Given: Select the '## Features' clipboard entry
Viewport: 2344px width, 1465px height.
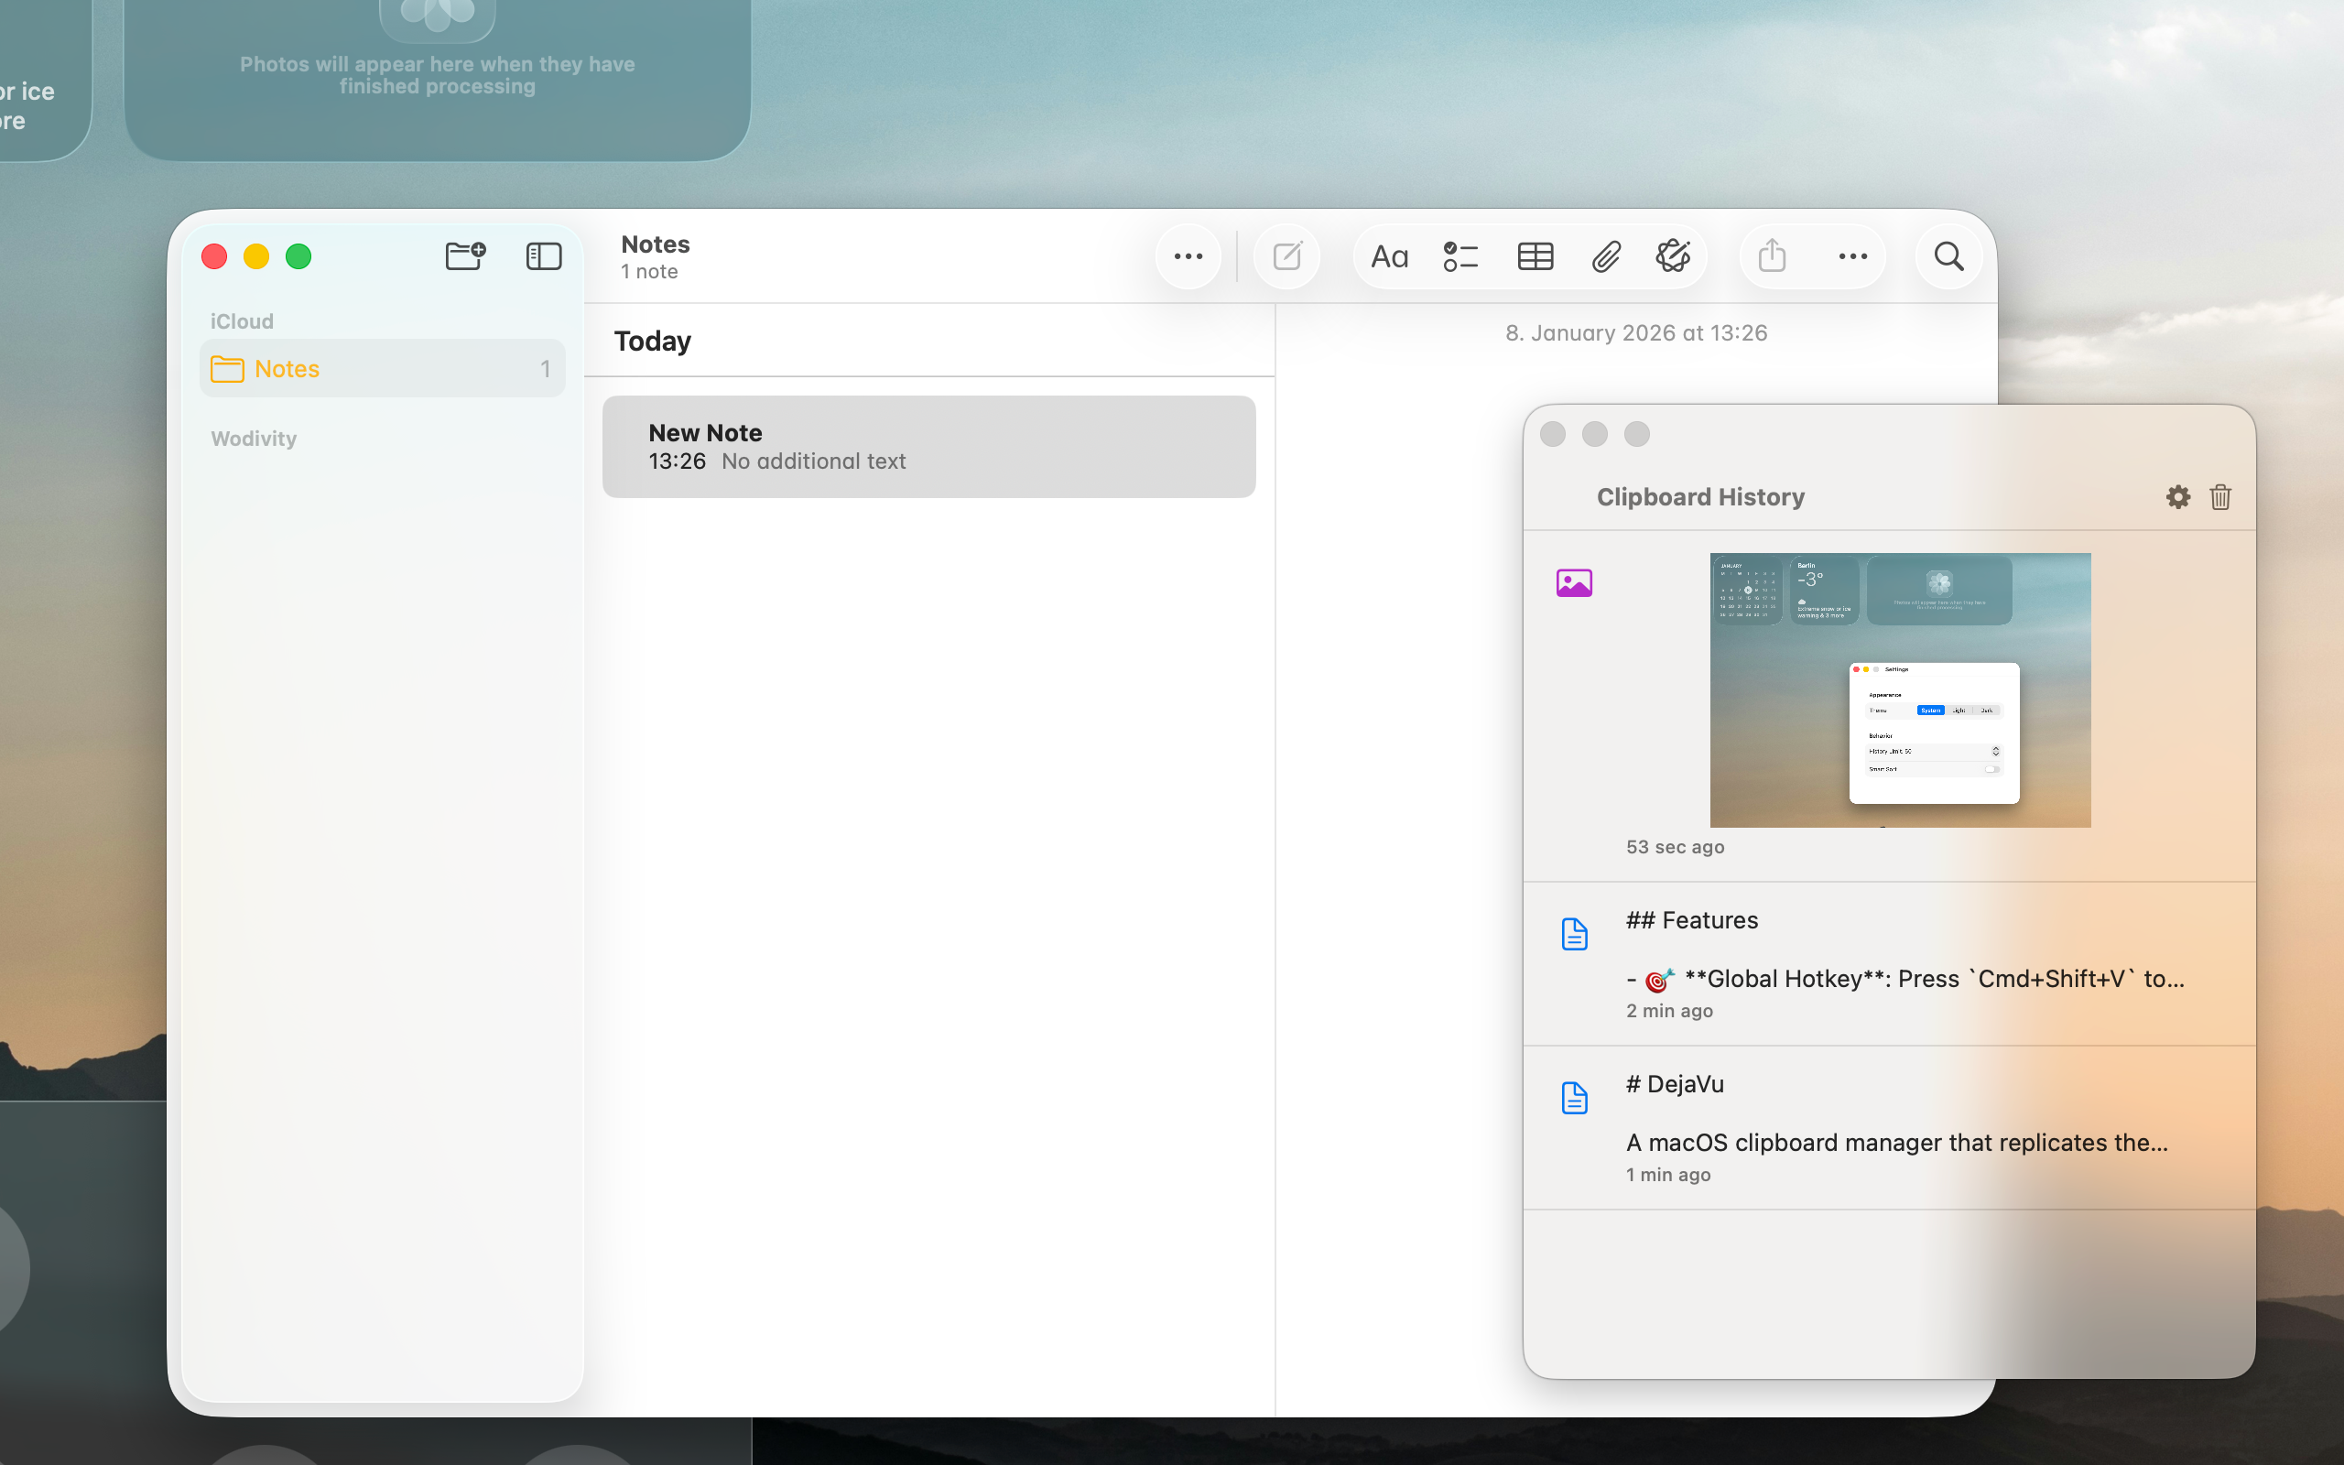Looking at the screenshot, I should click(1889, 964).
